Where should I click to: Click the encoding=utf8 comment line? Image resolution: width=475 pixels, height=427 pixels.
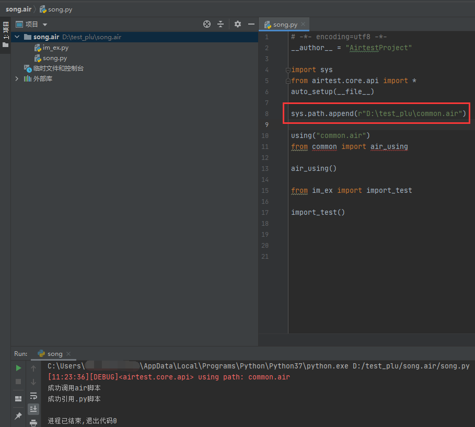point(339,37)
